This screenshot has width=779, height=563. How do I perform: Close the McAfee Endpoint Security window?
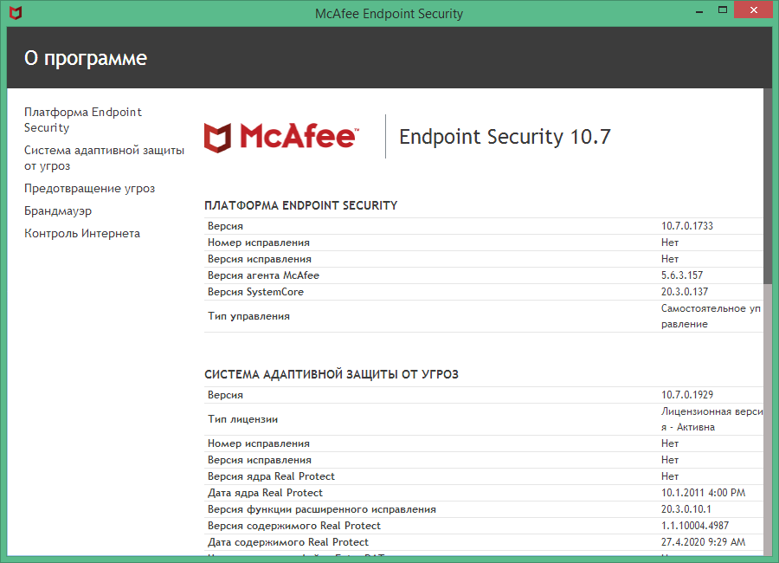pos(753,10)
